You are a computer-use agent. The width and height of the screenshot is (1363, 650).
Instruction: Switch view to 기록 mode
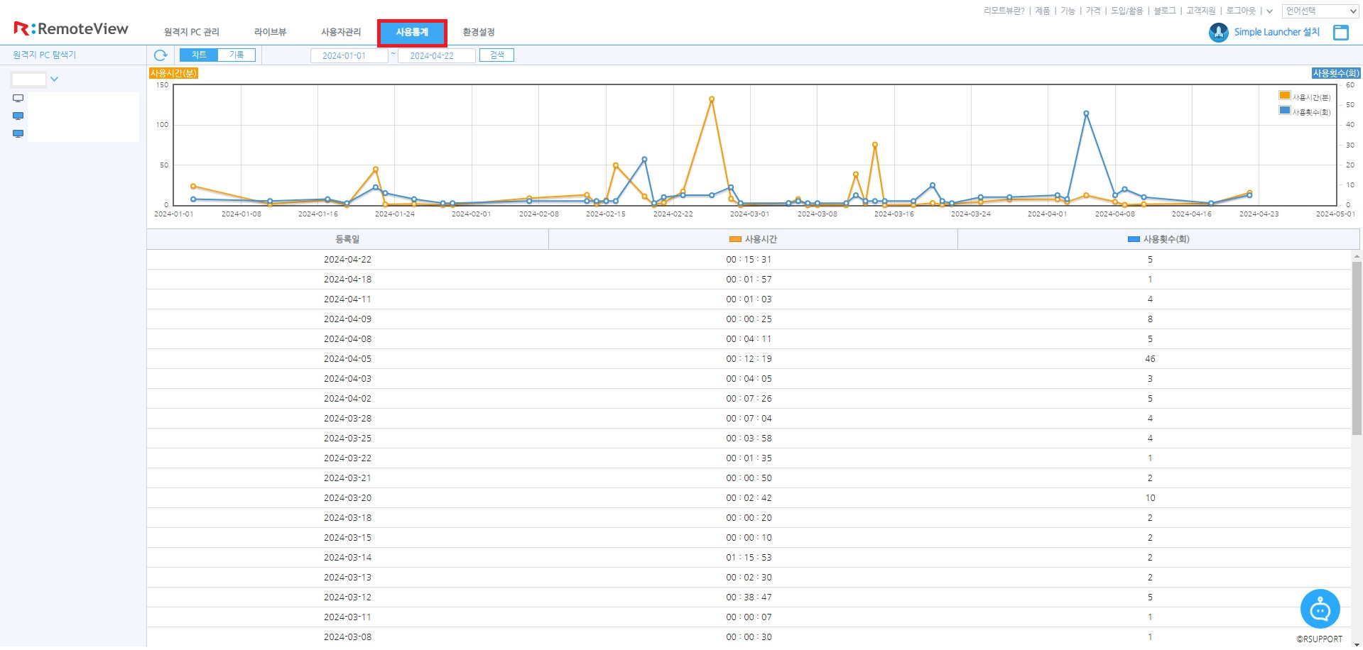[237, 55]
